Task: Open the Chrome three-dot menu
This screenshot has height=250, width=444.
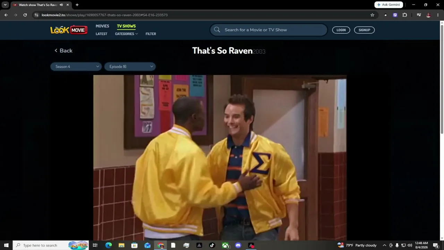Action: pos(438,15)
